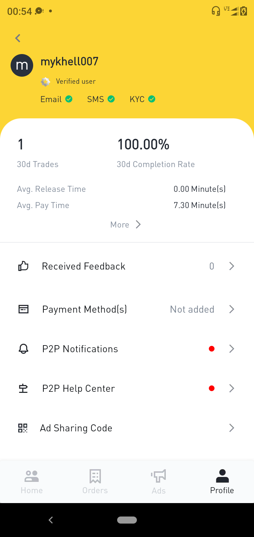
Task: Switch to the Orders tab
Action: [x=95, y=482]
